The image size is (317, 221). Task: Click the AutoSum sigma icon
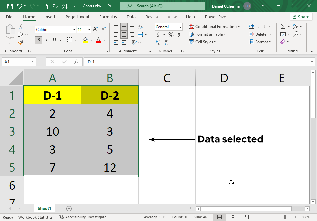(x=283, y=27)
